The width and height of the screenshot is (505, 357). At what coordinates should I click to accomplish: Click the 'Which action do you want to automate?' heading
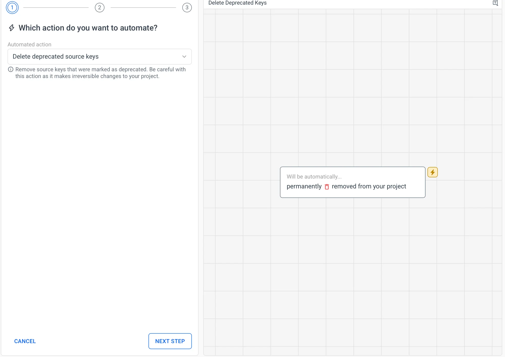coord(88,28)
